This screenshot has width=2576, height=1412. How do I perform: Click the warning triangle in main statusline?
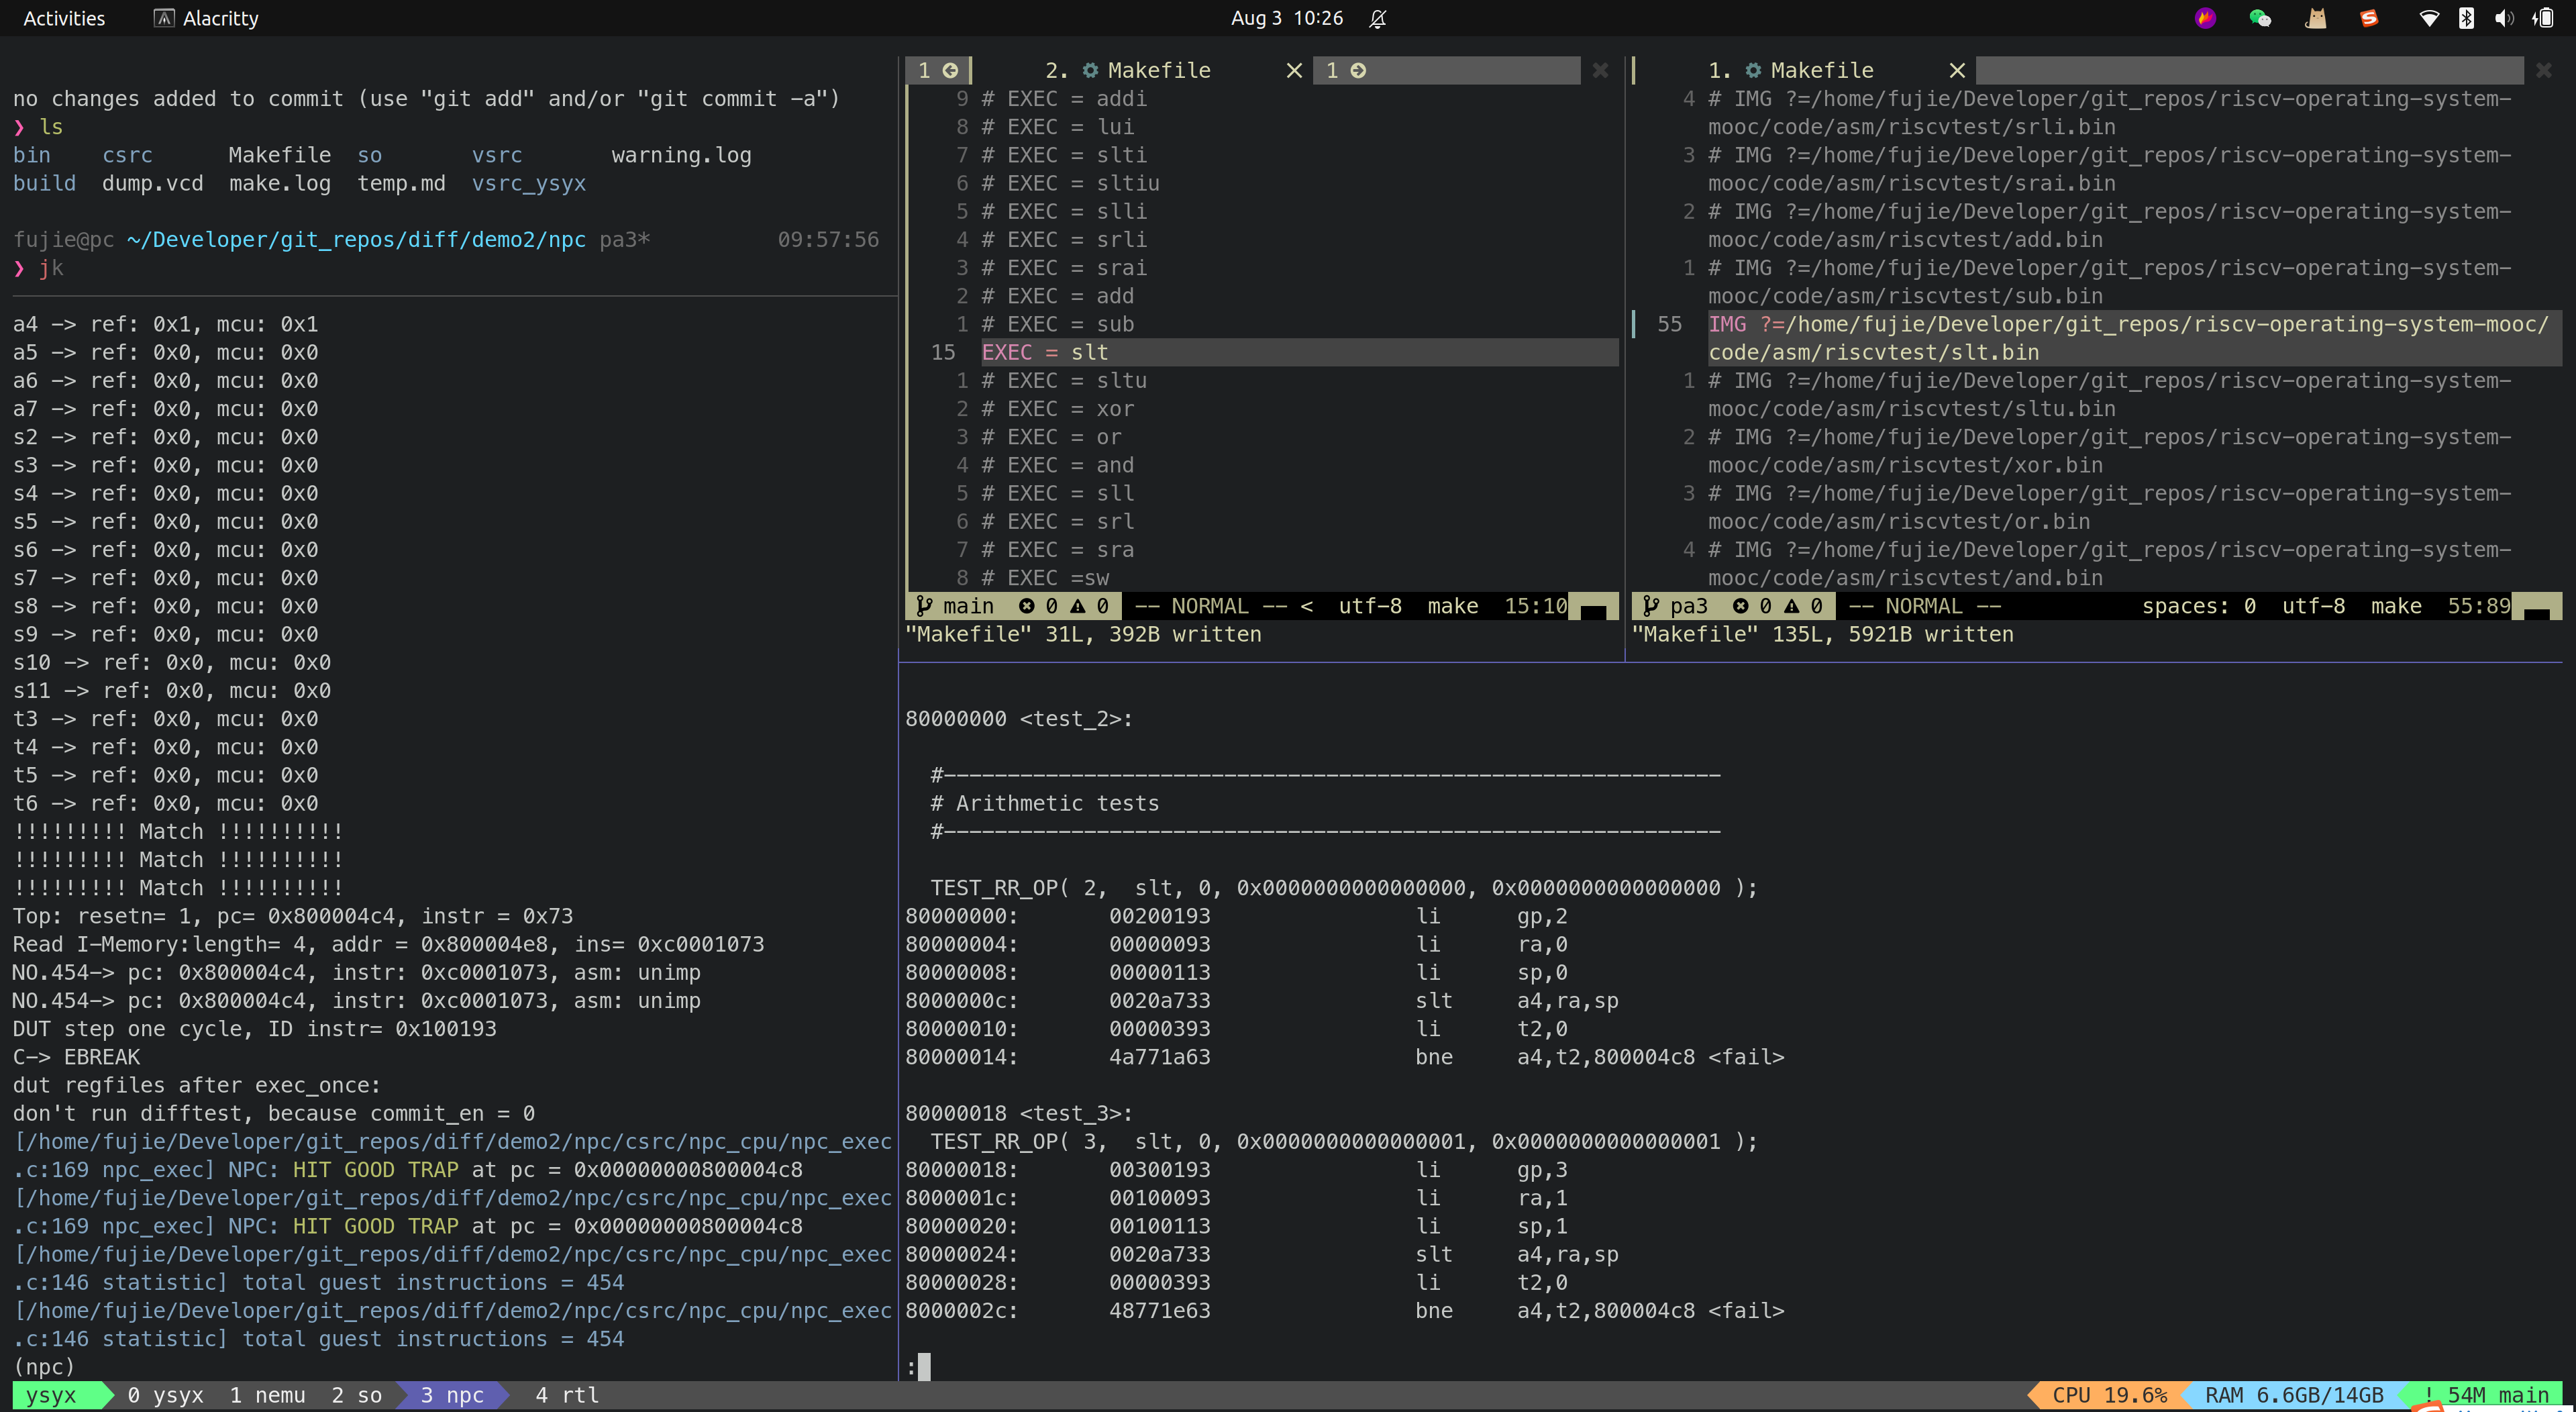(1077, 606)
